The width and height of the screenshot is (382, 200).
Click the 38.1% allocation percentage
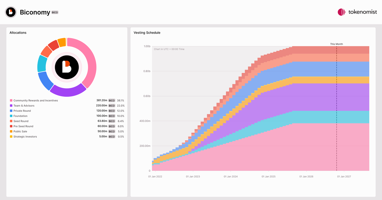click(x=121, y=101)
